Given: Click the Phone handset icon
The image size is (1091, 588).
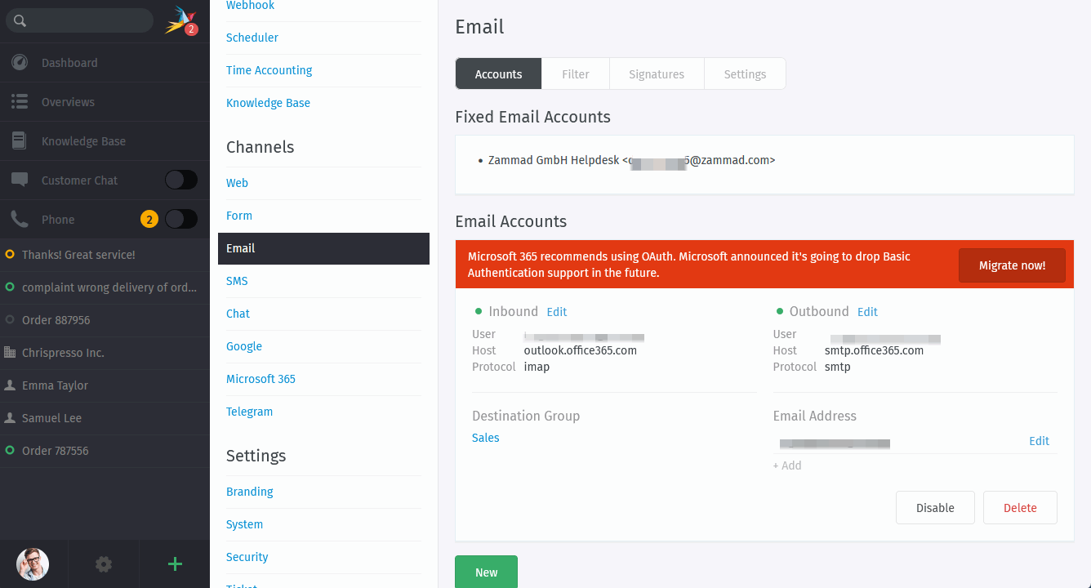Looking at the screenshot, I should coord(20,220).
